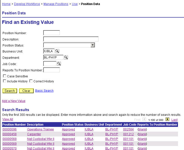Select the Business Unit input field
Image resolution: width=184 pixels, height=150 pixels.
coord(49,51)
